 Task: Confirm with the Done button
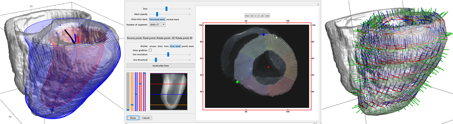pyautogui.click(x=133, y=118)
